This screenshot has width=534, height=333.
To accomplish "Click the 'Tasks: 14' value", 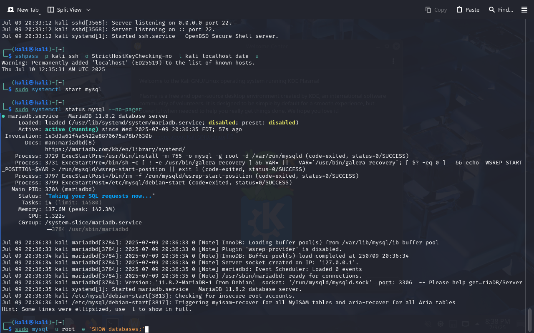I will coord(48,202).
